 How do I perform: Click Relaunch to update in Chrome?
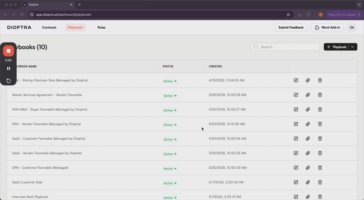pos(343,14)
